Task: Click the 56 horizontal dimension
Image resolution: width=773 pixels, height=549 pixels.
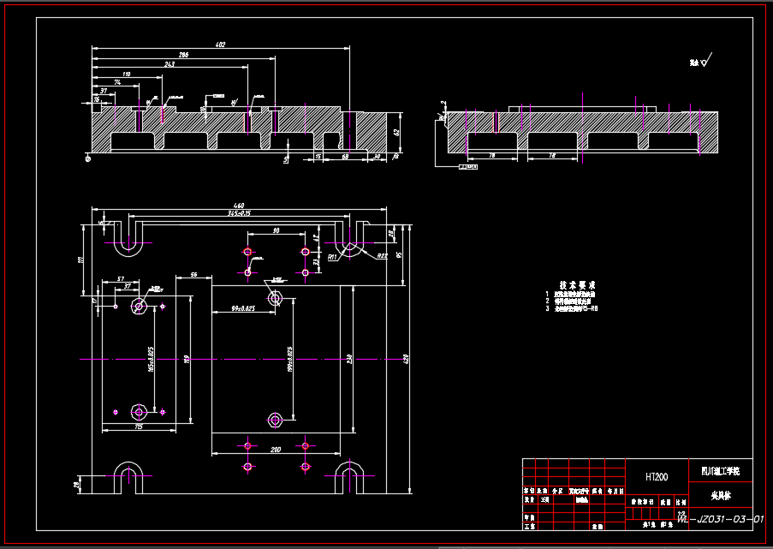Action: pyautogui.click(x=193, y=274)
